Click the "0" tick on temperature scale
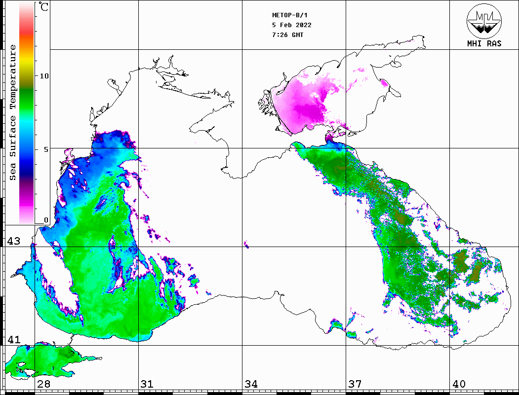This screenshot has width=519, height=395. (x=46, y=220)
